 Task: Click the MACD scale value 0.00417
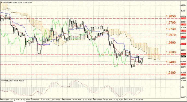(x=183, y=80)
